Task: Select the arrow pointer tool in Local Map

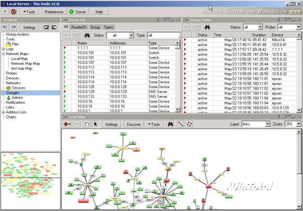Action: point(96,124)
